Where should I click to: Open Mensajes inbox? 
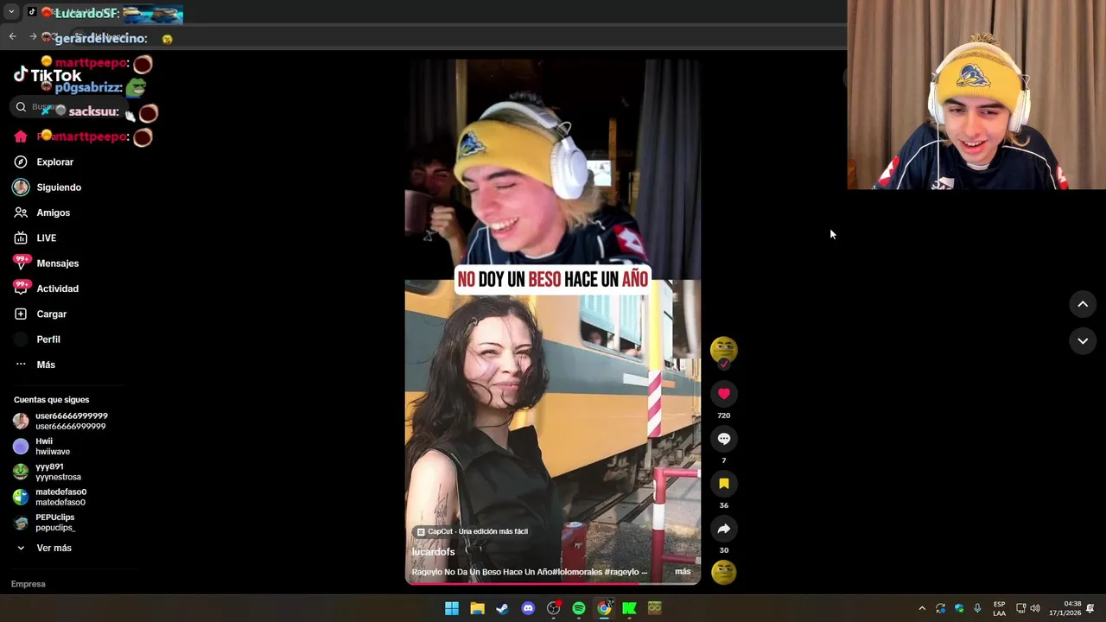[x=47, y=263]
